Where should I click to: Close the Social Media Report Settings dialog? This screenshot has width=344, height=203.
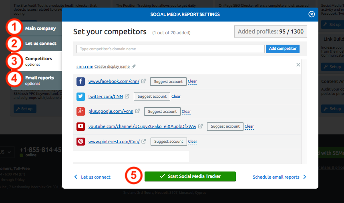tap(312, 14)
